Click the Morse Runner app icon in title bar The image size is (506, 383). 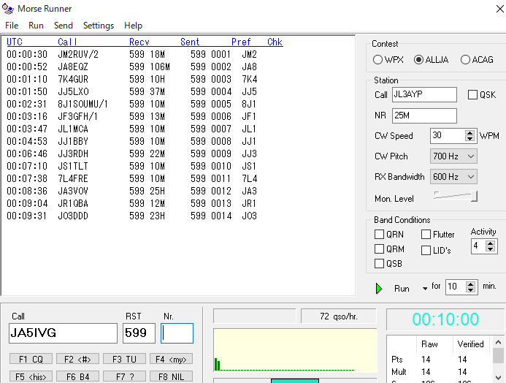(8, 8)
